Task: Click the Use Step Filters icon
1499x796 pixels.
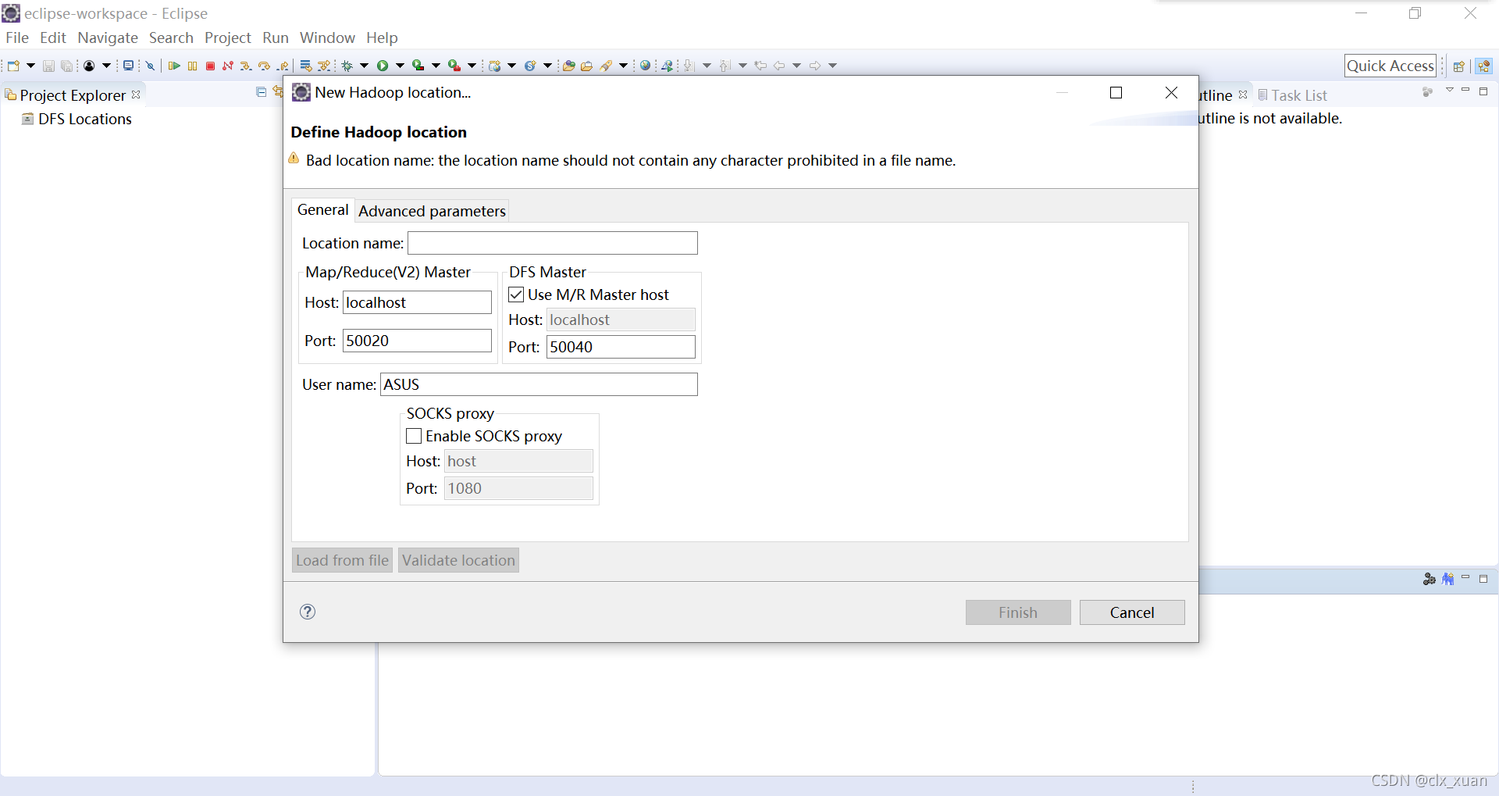Action: pos(324,66)
